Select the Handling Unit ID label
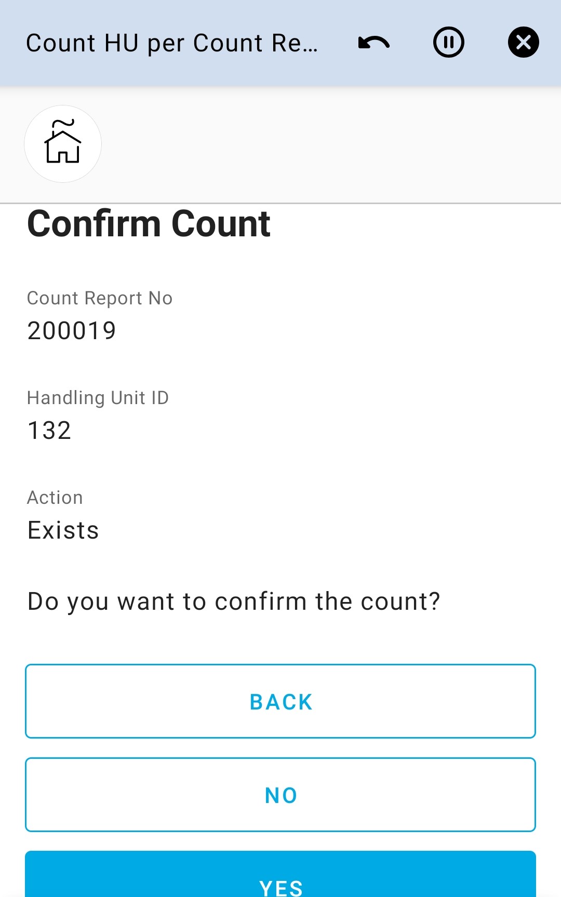This screenshot has height=897, width=561. pos(98,398)
